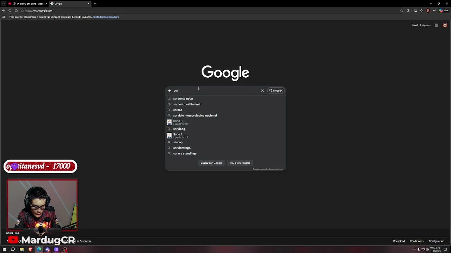Screen dimensions: 451x253
Task: Choose the suggestion sercop
Action: tap(225, 142)
